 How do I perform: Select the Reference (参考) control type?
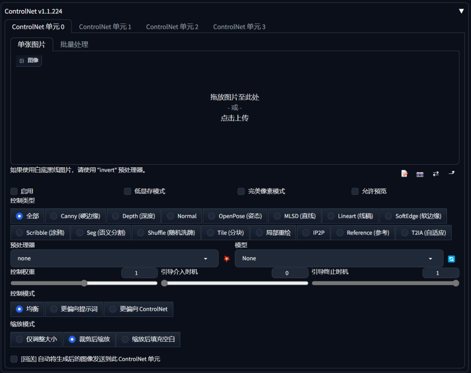[x=363, y=233]
